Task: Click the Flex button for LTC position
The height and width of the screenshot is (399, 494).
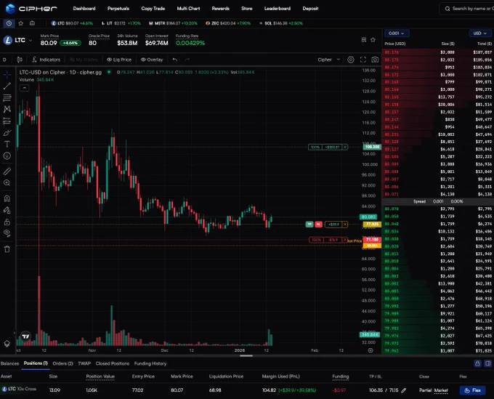Action: [472, 390]
